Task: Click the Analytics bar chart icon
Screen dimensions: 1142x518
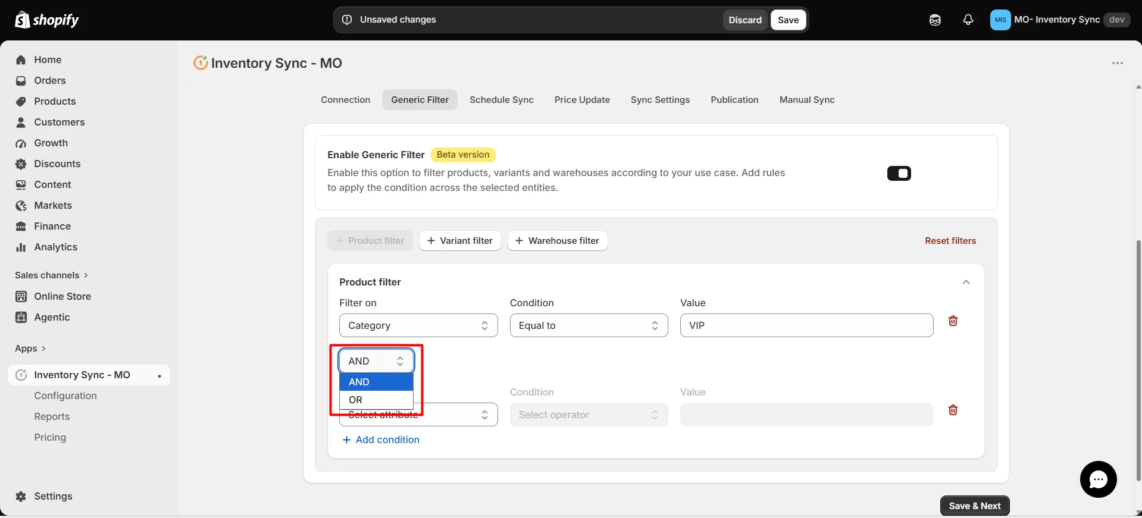Action: tap(21, 247)
